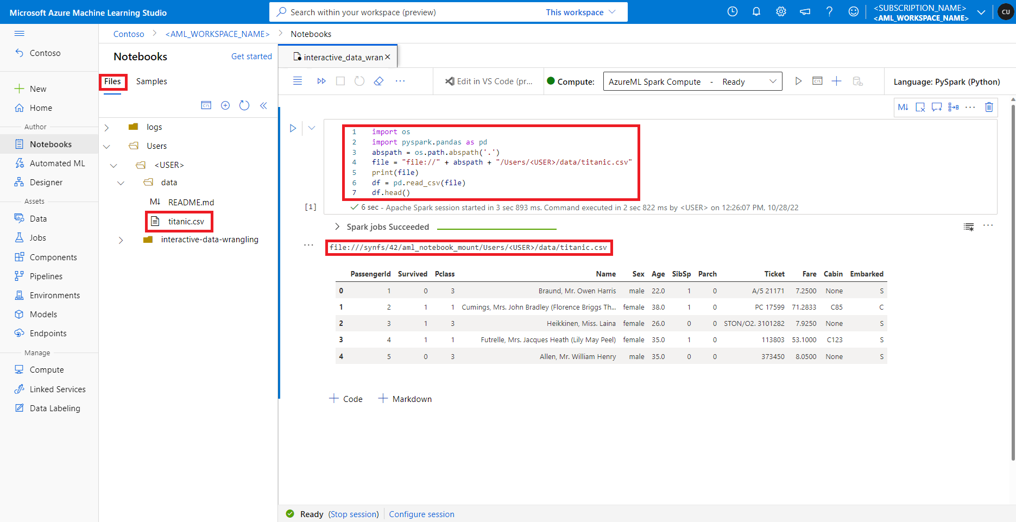Clear all outputs with the eraser icon
The height and width of the screenshot is (522, 1016).
[378, 80]
